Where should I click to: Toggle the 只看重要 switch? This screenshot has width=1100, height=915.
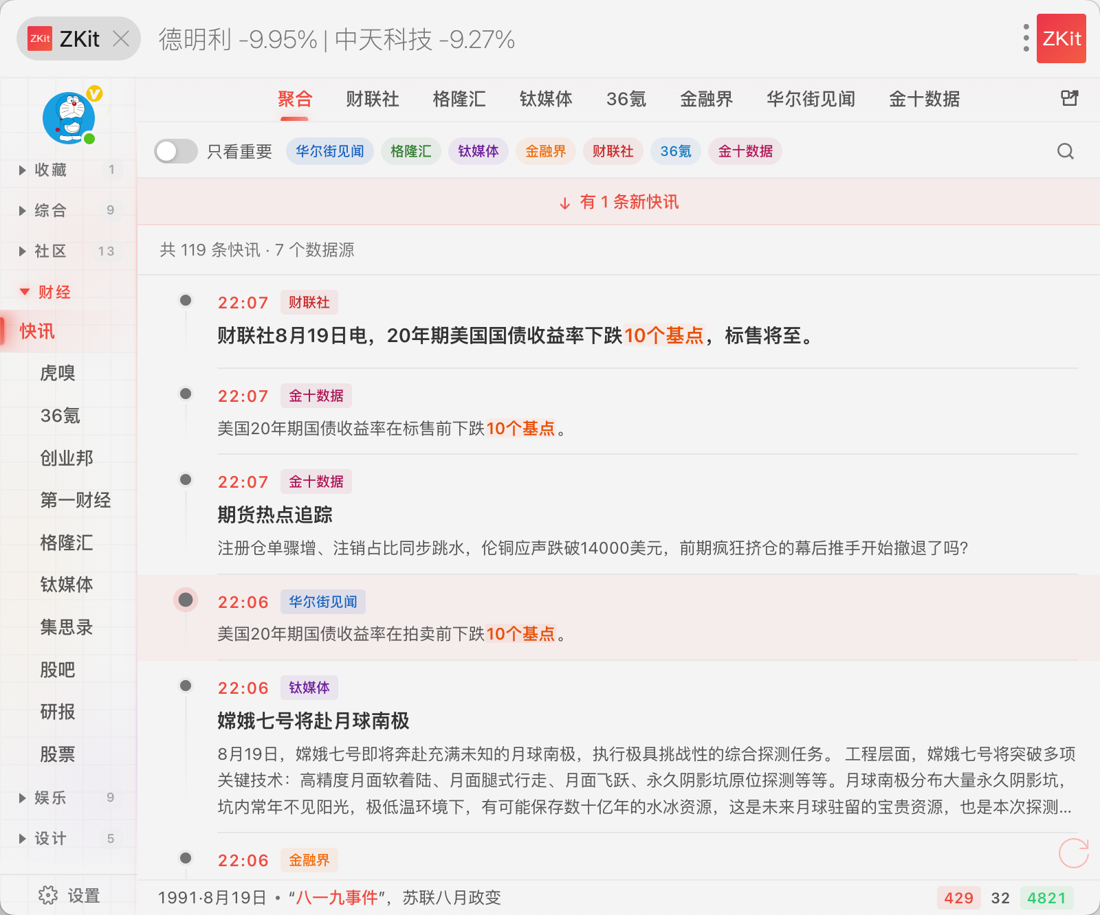pos(176,151)
